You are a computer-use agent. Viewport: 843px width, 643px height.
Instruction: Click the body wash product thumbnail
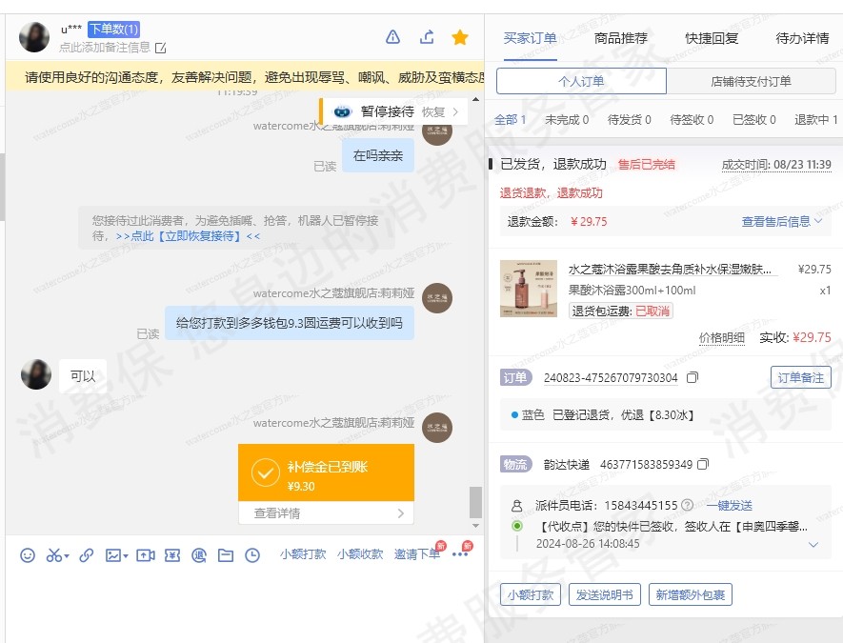pos(528,289)
